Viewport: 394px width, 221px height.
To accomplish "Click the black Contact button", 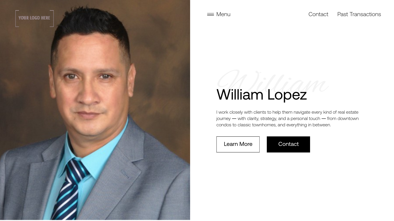I will [x=288, y=144].
